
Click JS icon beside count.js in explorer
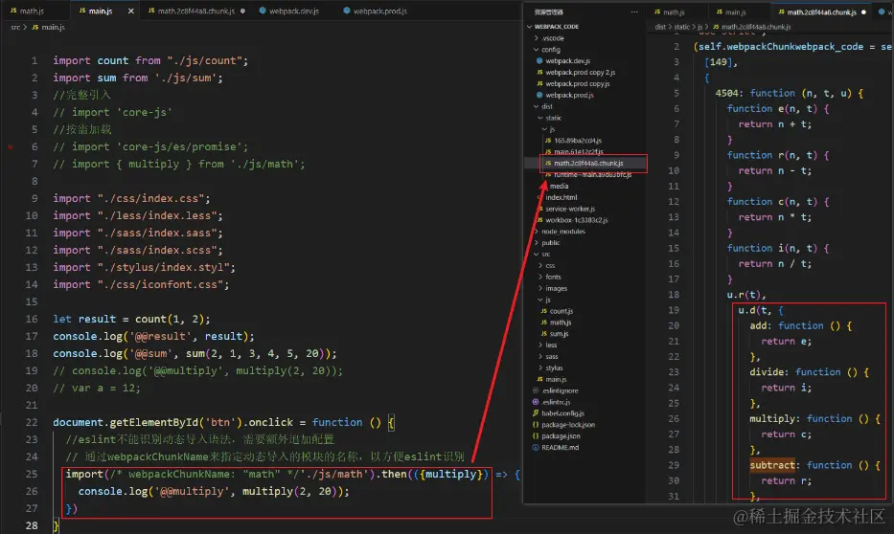(x=544, y=311)
